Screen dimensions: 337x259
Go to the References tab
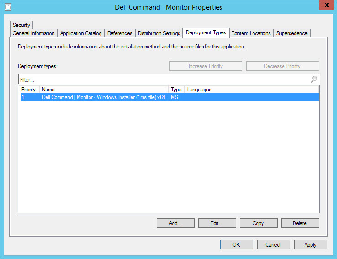[120, 33]
